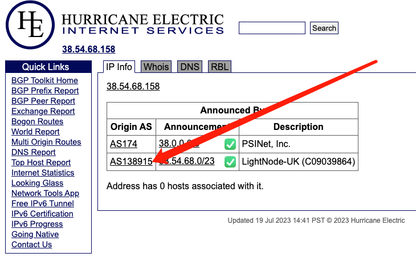This screenshot has height=257, width=416.
Task: Open the World Report link
Action: tap(35, 132)
